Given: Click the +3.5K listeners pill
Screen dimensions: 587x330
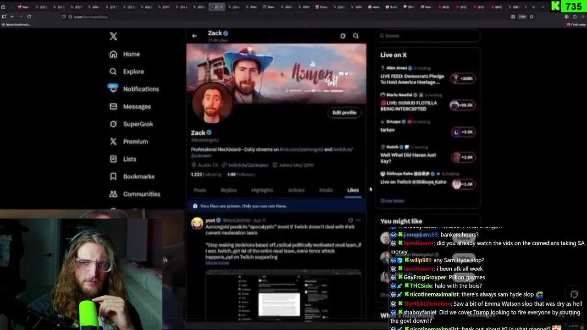Looking at the screenshot, I should (x=463, y=132).
